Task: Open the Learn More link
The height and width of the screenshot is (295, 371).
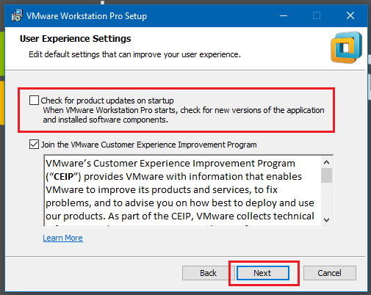Action: (x=63, y=238)
